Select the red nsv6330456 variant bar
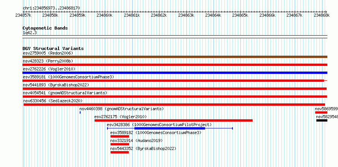This screenshot has height=167, width=338. (174, 105)
